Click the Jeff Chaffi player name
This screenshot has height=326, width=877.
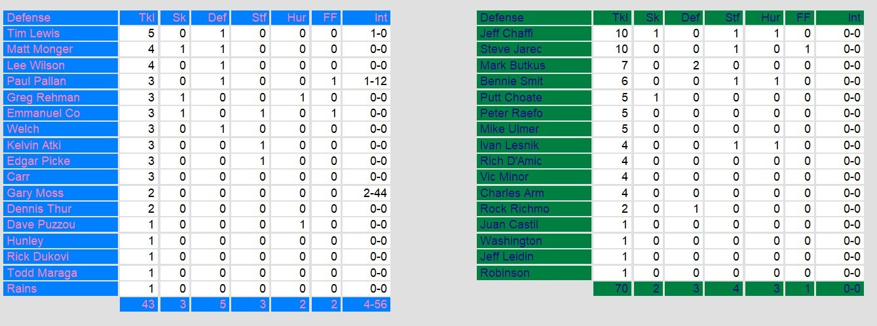coord(508,33)
